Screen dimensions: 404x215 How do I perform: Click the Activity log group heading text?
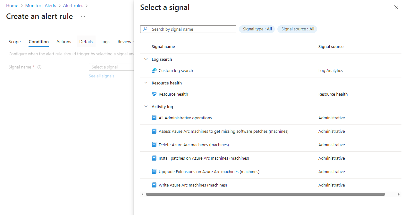tap(162, 107)
